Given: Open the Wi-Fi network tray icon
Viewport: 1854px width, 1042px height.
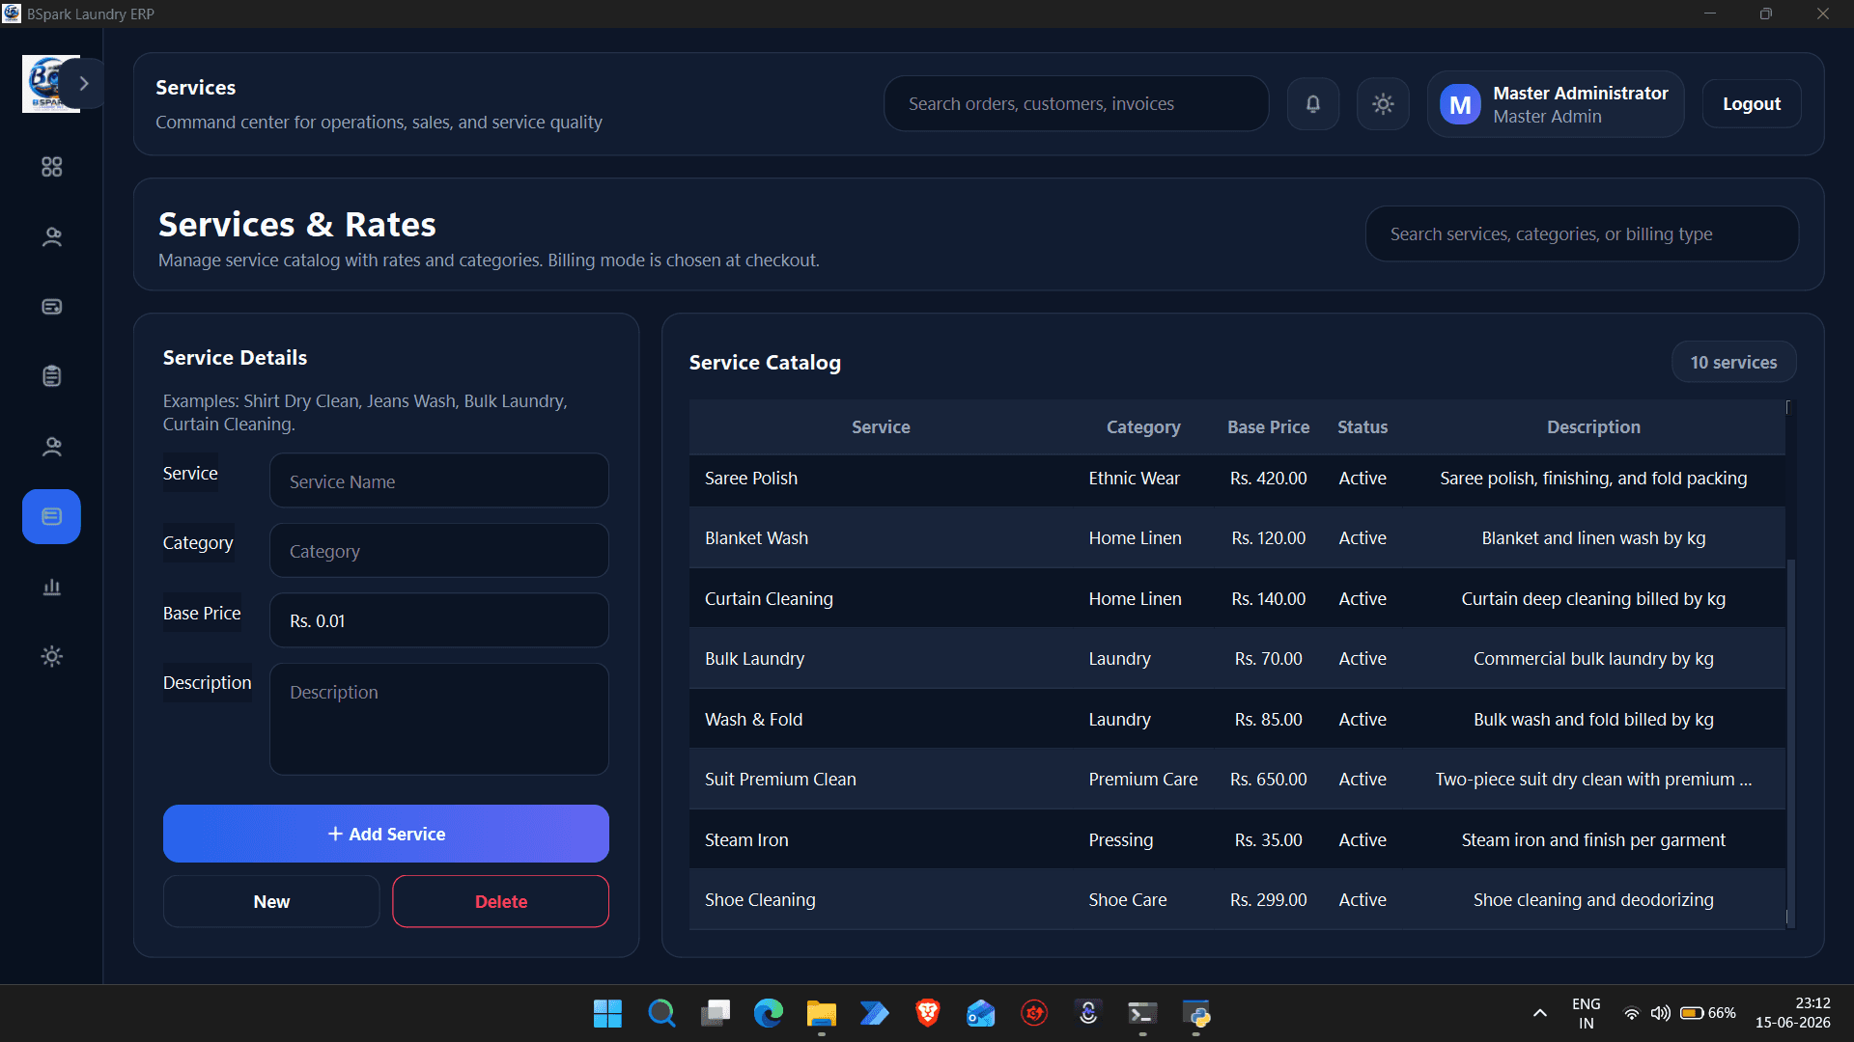Looking at the screenshot, I should 1631,1013.
